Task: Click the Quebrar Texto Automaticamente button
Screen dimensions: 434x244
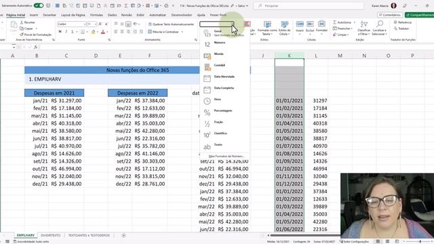Action: (x=171, y=24)
